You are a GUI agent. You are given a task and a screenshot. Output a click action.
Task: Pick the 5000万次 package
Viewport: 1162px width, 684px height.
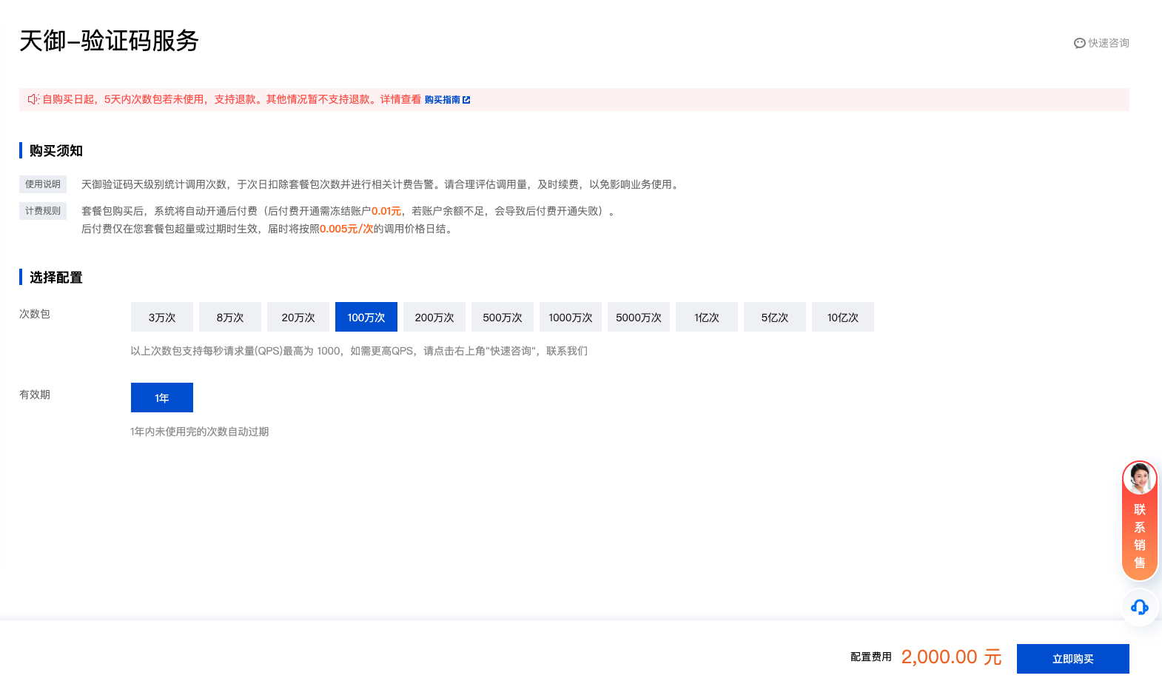pyautogui.click(x=639, y=317)
